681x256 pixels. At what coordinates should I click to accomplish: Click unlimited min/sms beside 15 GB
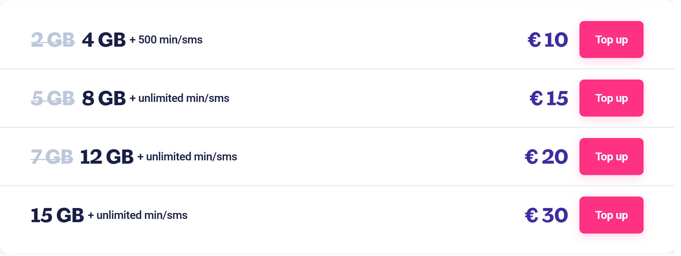[x=138, y=215]
